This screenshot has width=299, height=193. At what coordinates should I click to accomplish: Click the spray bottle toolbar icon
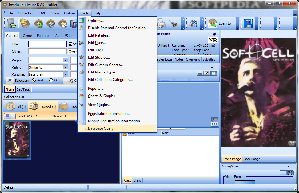[x=193, y=24]
